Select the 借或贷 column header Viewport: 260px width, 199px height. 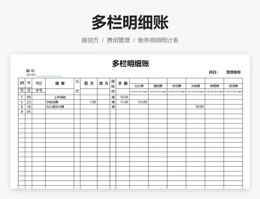(113, 86)
